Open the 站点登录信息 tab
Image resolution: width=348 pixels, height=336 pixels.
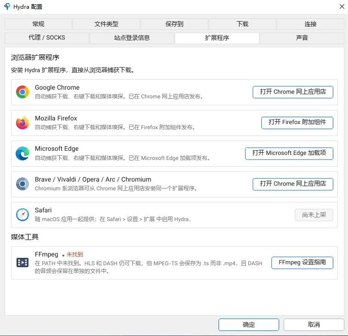tap(132, 38)
